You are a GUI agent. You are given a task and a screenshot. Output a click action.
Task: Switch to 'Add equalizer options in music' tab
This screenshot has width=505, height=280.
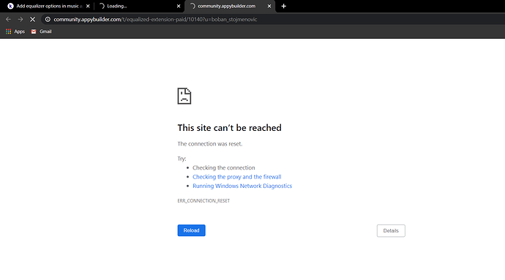[48, 6]
